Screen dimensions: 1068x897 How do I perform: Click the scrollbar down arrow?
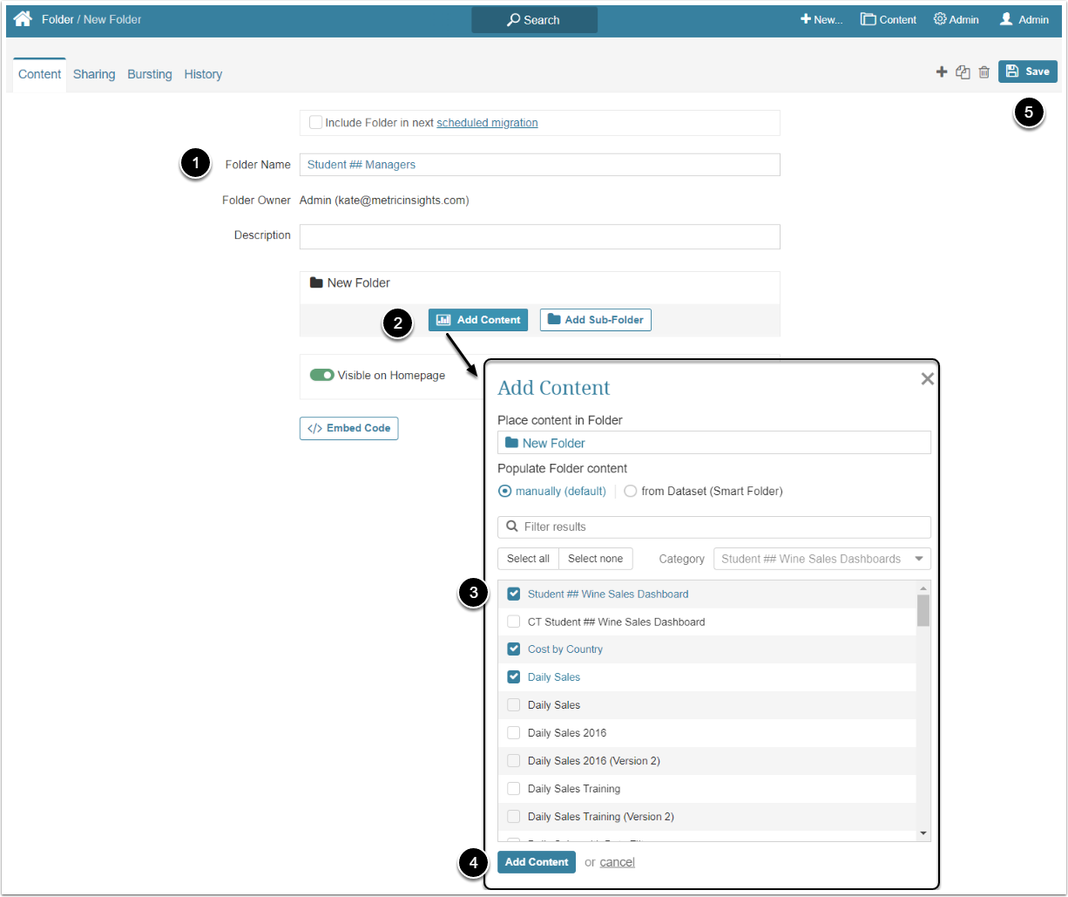click(x=923, y=833)
